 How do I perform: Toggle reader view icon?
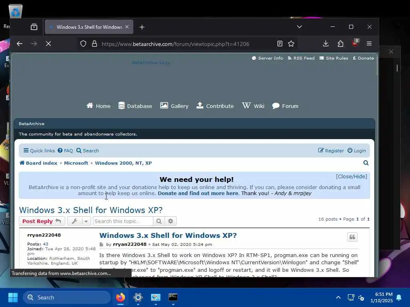[x=280, y=44]
